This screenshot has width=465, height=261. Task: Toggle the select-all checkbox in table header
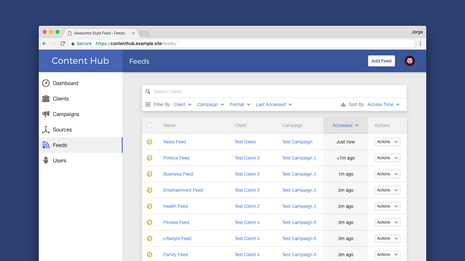click(150, 125)
